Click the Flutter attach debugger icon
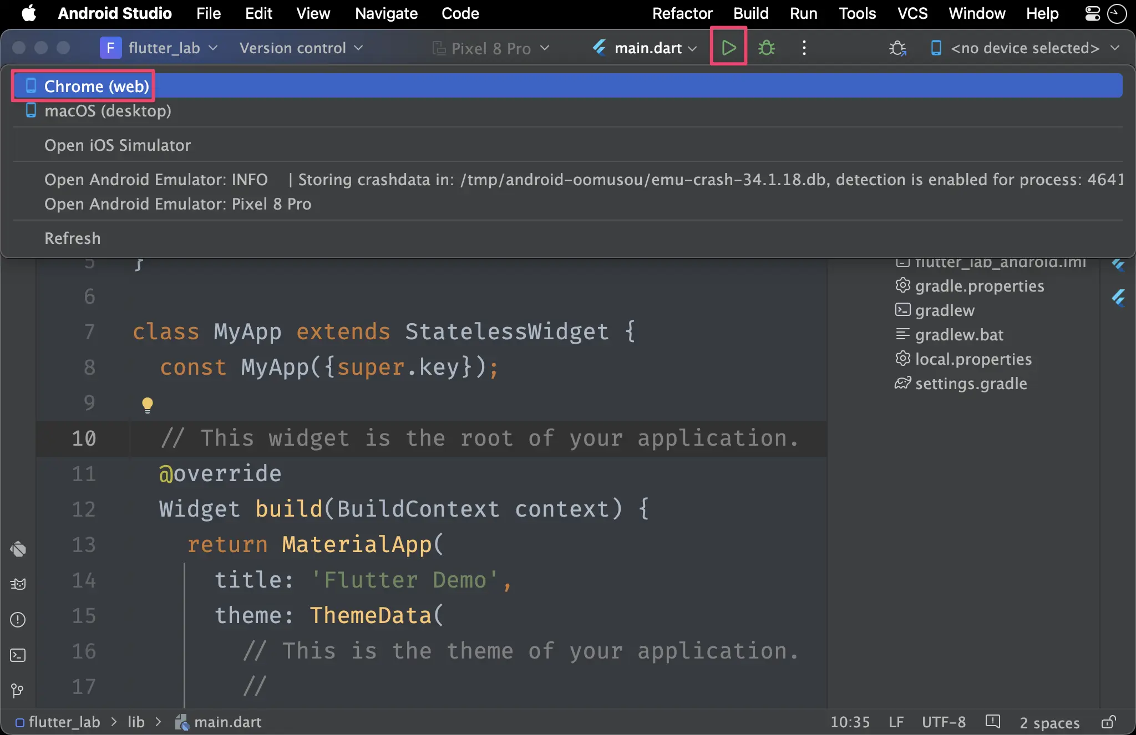 pyautogui.click(x=897, y=48)
